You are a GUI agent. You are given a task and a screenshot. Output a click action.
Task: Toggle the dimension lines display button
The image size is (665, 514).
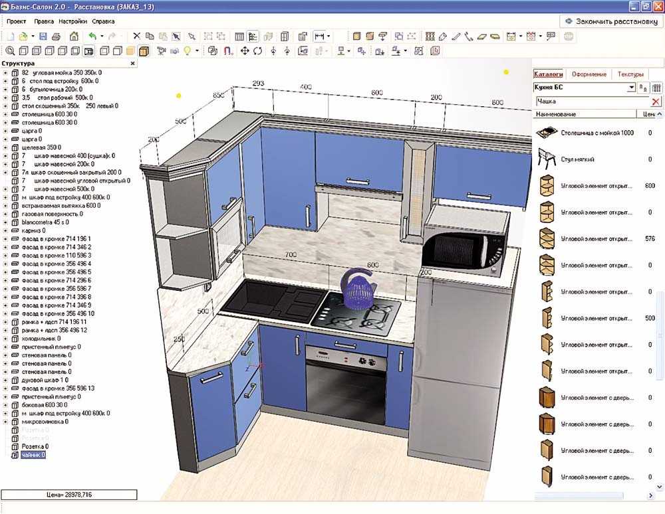coord(319,37)
